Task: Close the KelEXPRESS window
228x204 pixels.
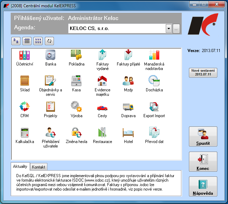Action: tap(217, 4)
